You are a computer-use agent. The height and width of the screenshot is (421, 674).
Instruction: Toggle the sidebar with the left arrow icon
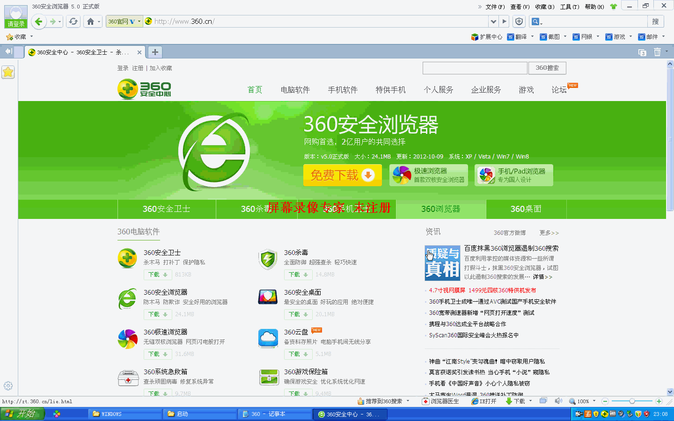tap(8, 51)
